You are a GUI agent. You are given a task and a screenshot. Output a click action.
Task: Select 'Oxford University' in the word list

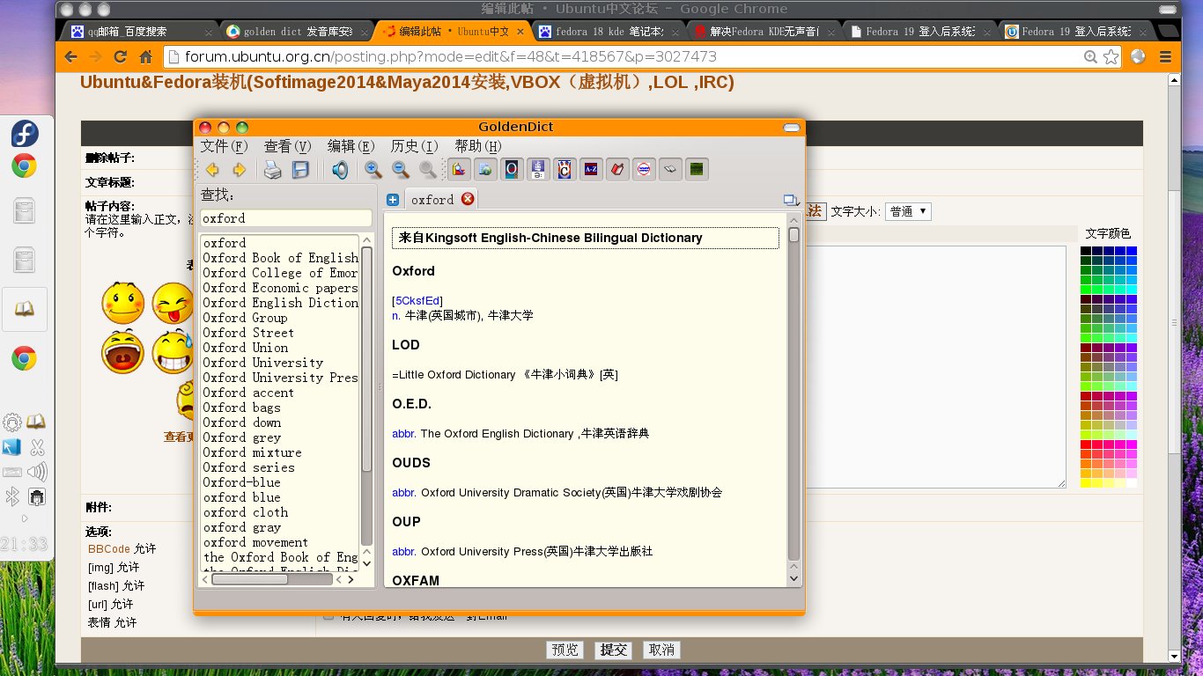tap(263, 363)
